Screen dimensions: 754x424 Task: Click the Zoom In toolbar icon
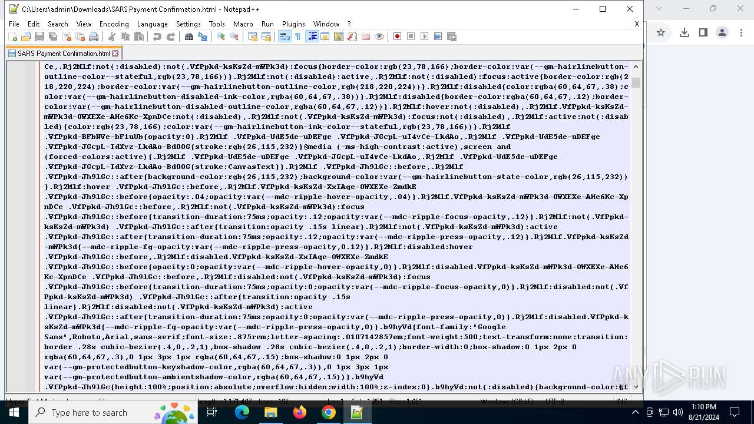coord(221,37)
